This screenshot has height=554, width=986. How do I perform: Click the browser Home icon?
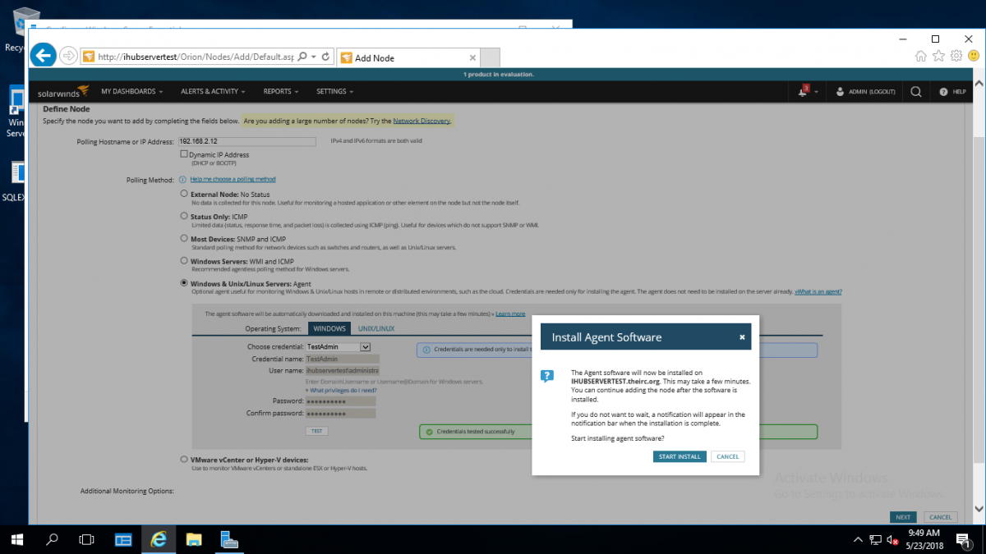pyautogui.click(x=920, y=56)
